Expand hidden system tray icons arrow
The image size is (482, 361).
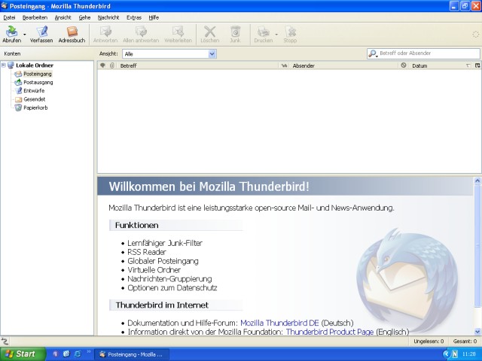click(447, 354)
